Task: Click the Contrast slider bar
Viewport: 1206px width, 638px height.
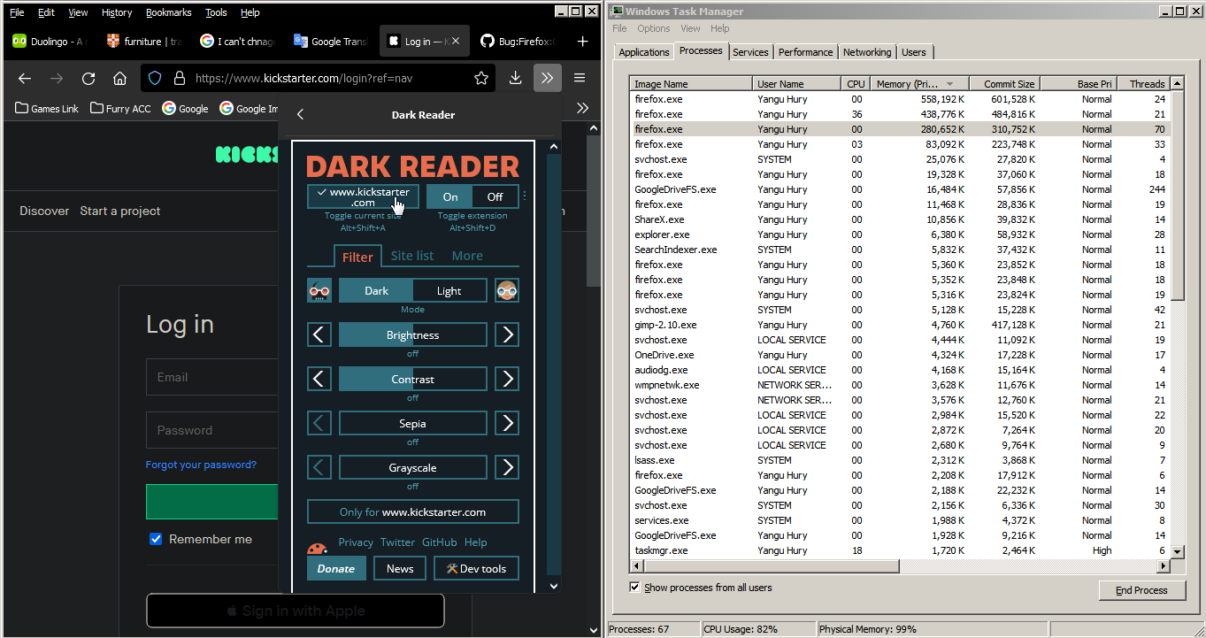Action: [413, 379]
